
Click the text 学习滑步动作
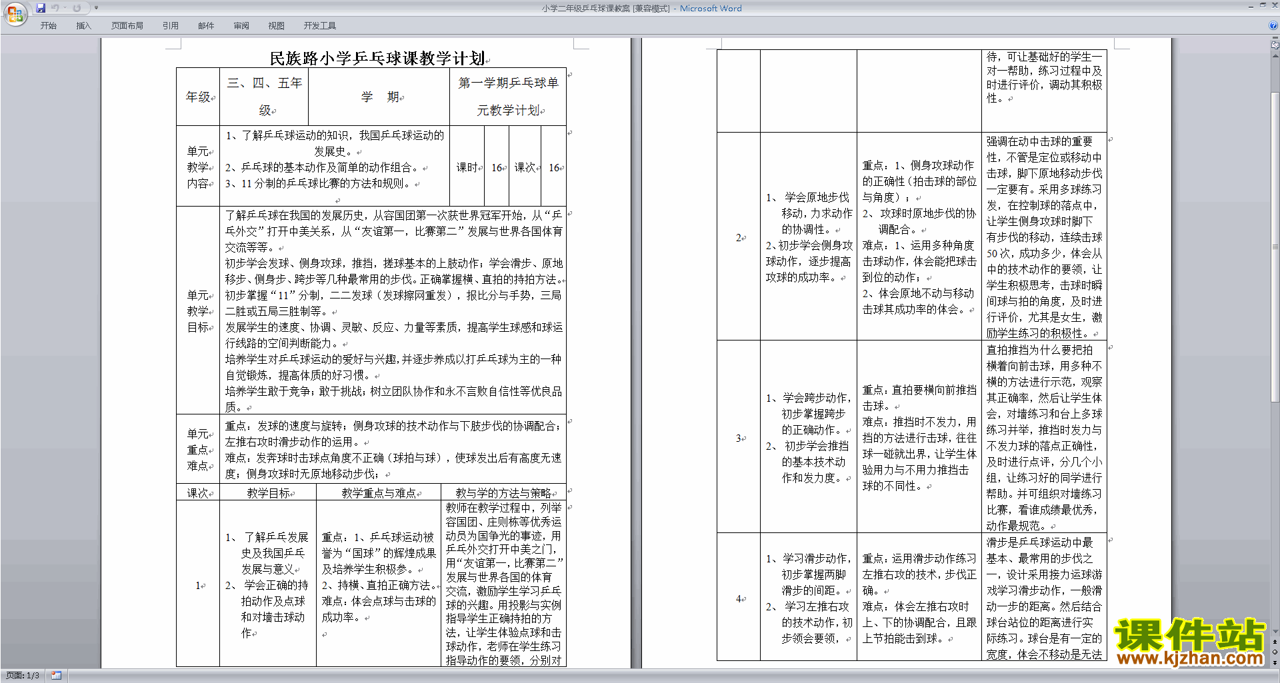point(816,558)
